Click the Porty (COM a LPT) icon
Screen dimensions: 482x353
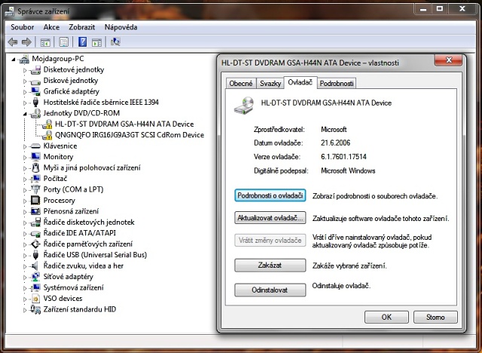coord(35,189)
